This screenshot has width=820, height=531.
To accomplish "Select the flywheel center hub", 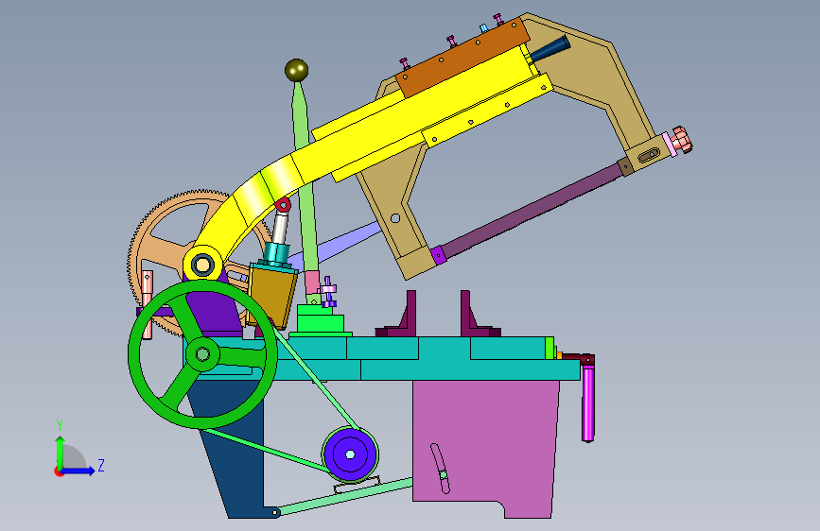I will [203, 354].
